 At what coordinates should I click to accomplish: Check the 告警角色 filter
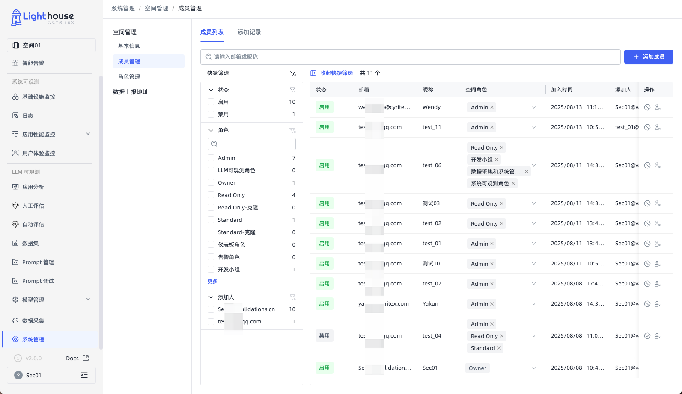tap(211, 257)
